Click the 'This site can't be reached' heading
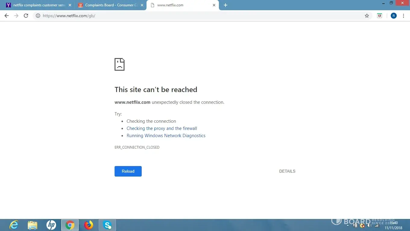This screenshot has width=410, height=231. (x=156, y=90)
